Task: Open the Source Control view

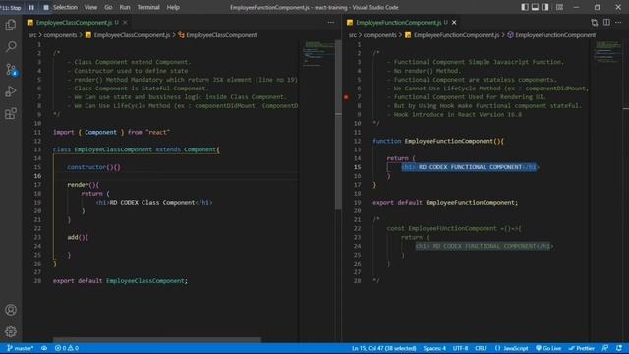Action: [11, 70]
